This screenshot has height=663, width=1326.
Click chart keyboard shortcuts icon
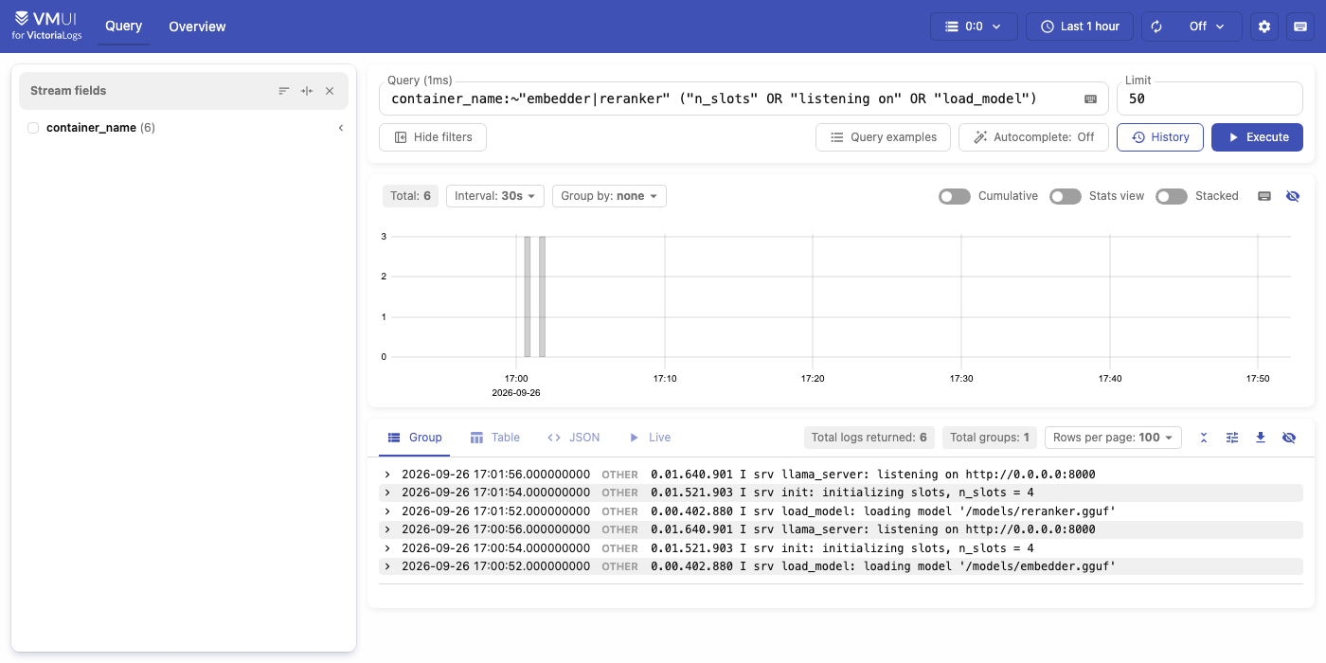pyautogui.click(x=1264, y=196)
